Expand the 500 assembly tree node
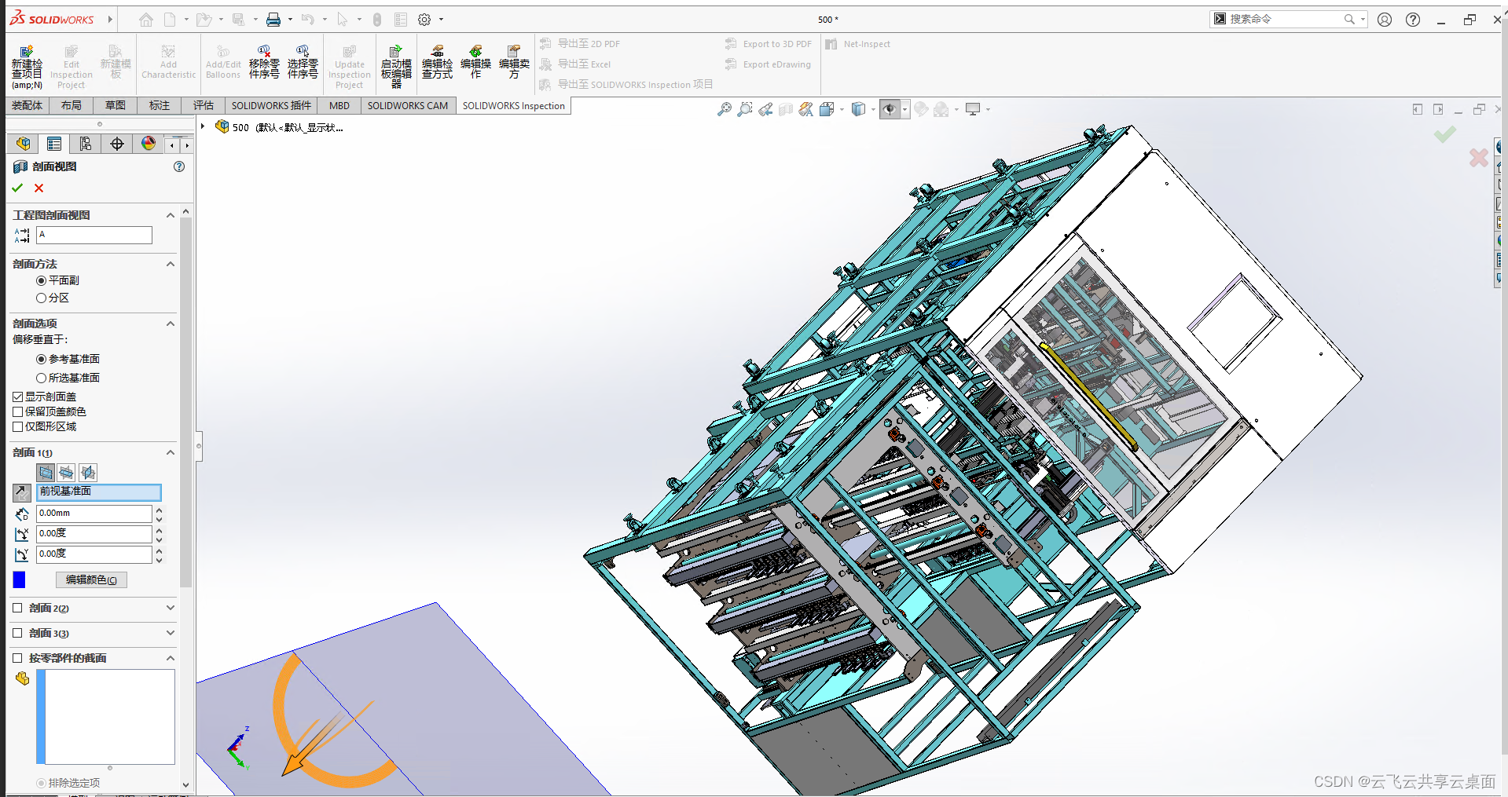 click(x=203, y=126)
